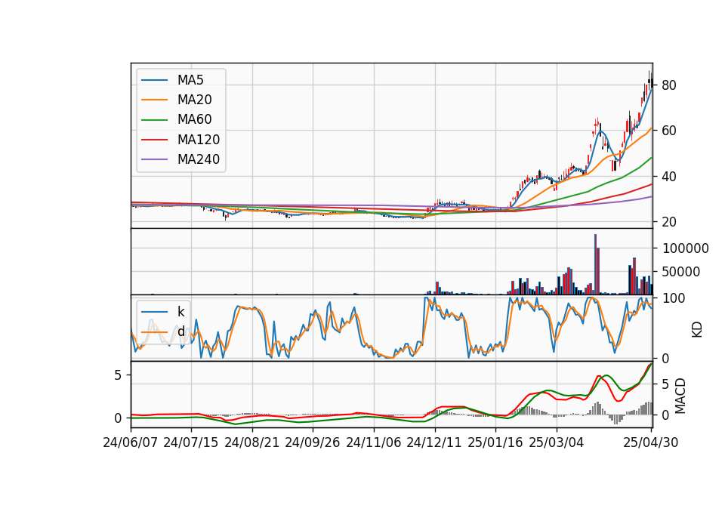Click the orange MA20 legend line
Viewport: 725px width, 521px height.
click(154, 100)
